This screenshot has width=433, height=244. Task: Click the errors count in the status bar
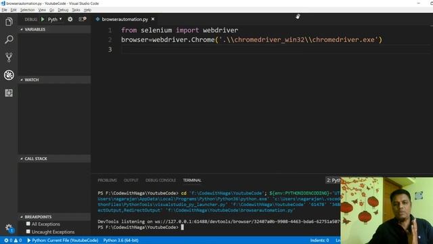click(x=8, y=241)
